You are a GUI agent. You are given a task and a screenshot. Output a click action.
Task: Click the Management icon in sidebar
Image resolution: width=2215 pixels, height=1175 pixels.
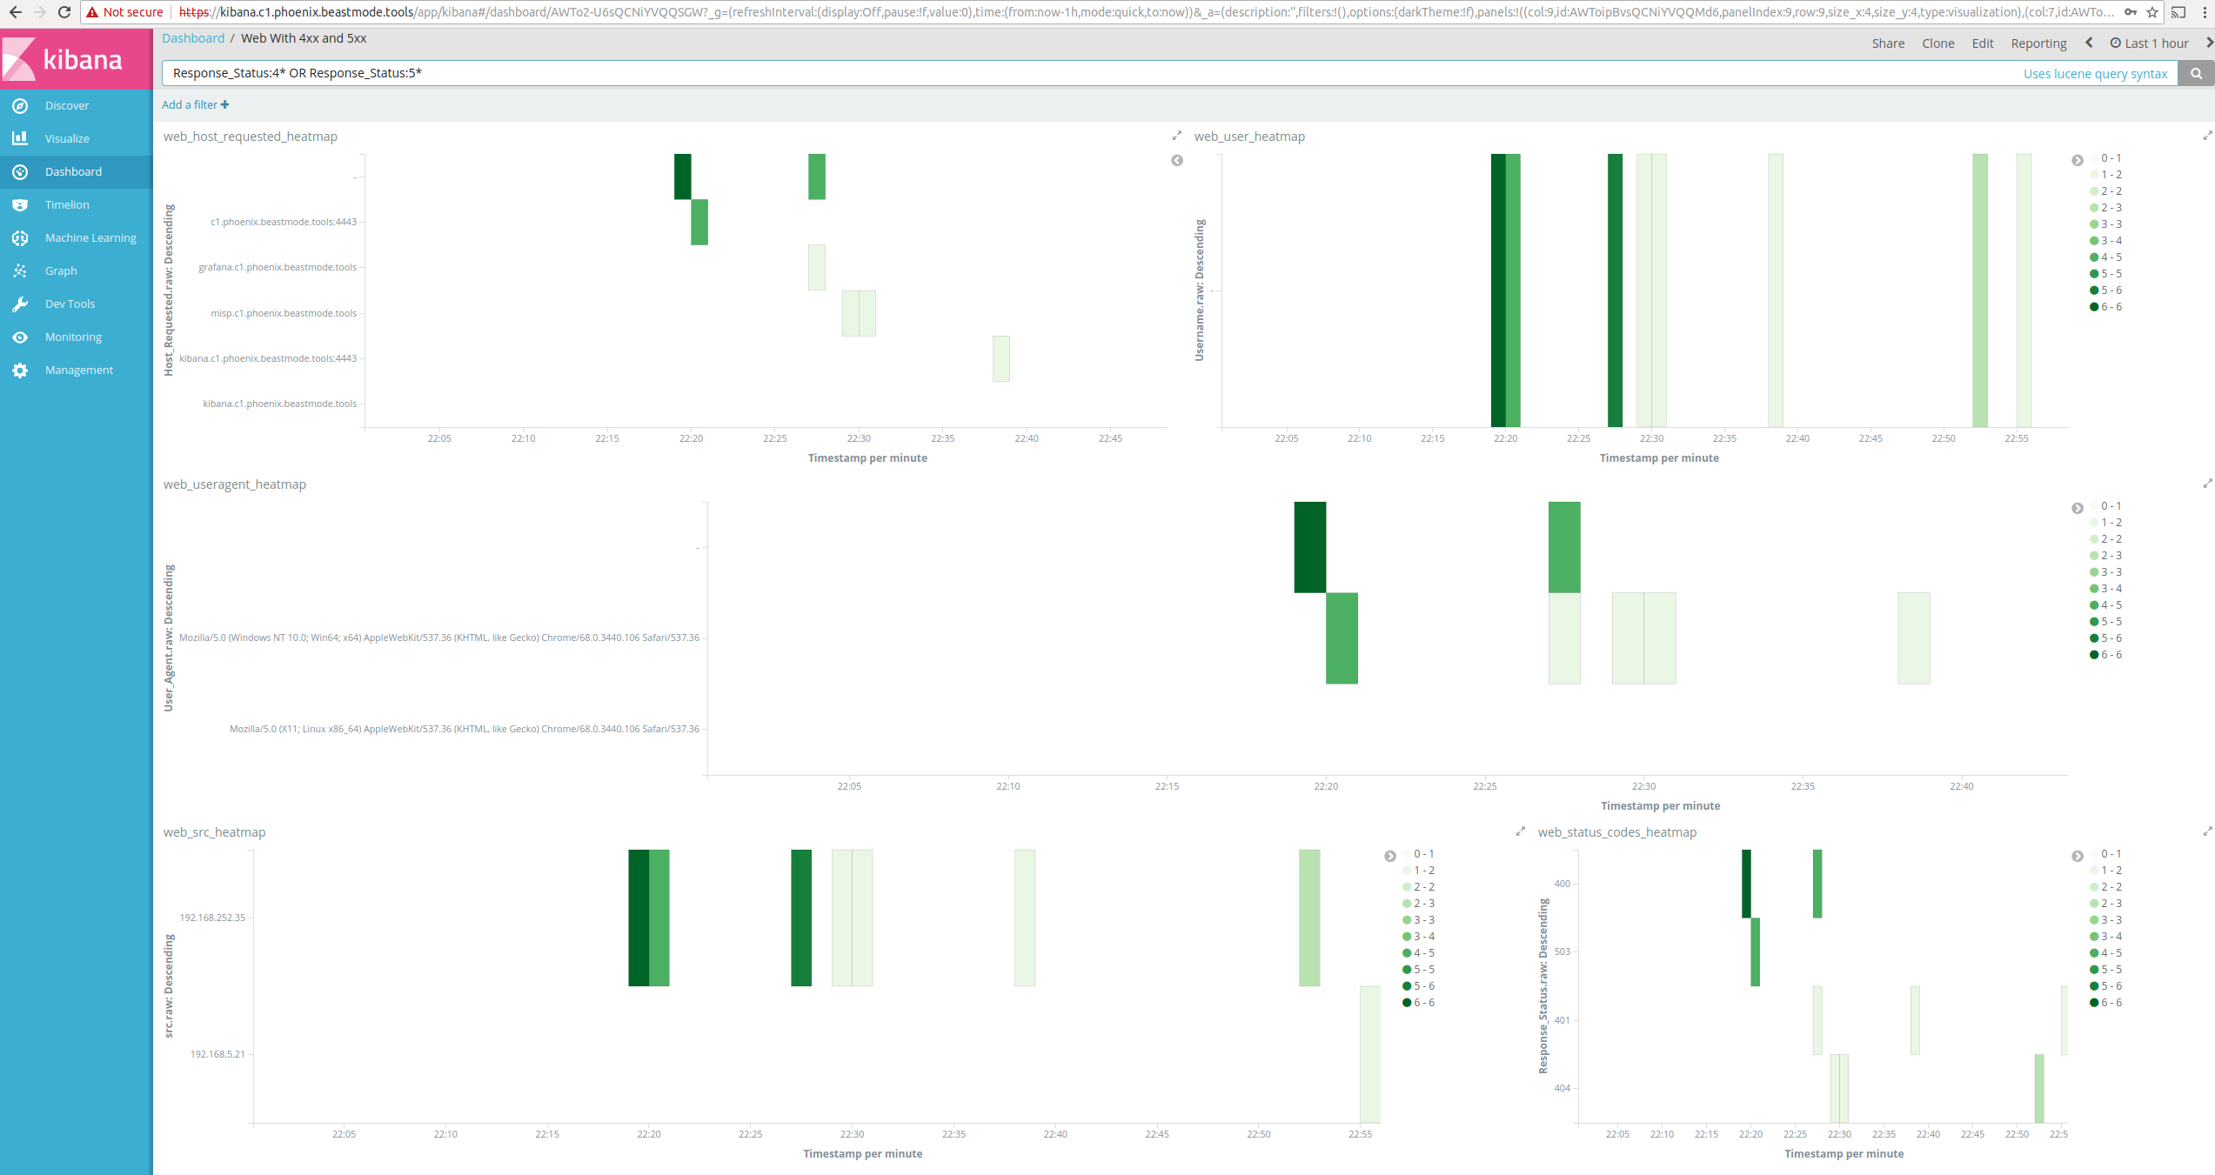pyautogui.click(x=21, y=370)
